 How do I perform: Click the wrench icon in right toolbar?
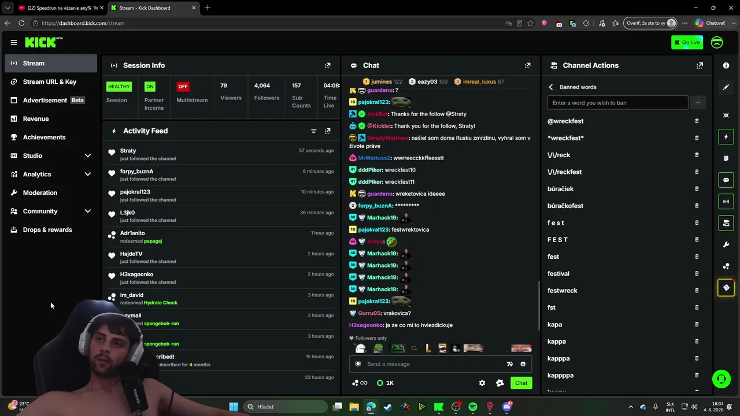pos(726,244)
